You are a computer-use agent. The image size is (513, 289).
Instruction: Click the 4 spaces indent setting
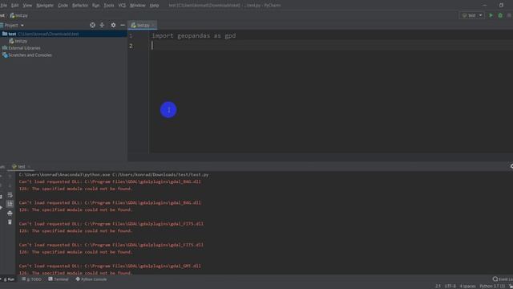467,286
